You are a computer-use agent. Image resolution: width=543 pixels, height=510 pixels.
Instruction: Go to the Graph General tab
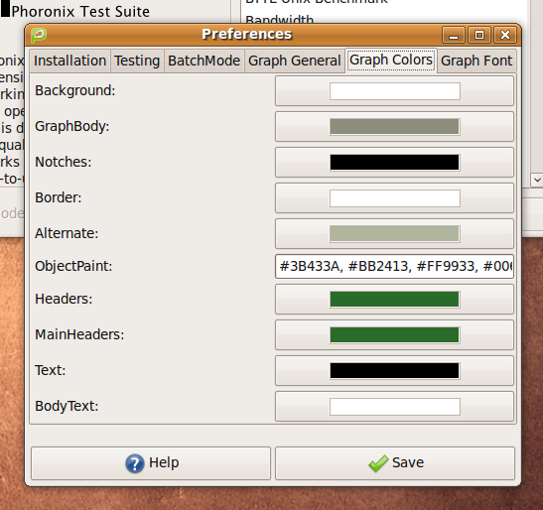pyautogui.click(x=295, y=61)
